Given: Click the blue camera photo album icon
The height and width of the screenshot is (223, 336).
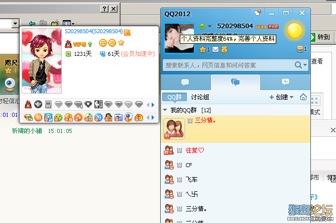Looking at the screenshot, I should 119,117.
